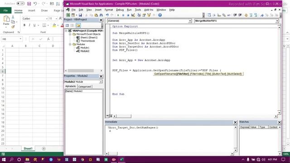Click the Excel Paste clipboard icon
290x163 pixels.
point(6,19)
